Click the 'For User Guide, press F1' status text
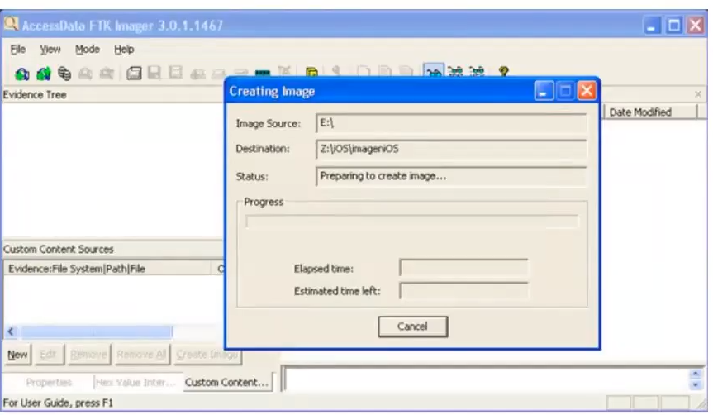 [x=58, y=403]
